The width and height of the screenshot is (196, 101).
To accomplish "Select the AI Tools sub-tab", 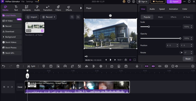I will pyautogui.click(x=187, y=17).
